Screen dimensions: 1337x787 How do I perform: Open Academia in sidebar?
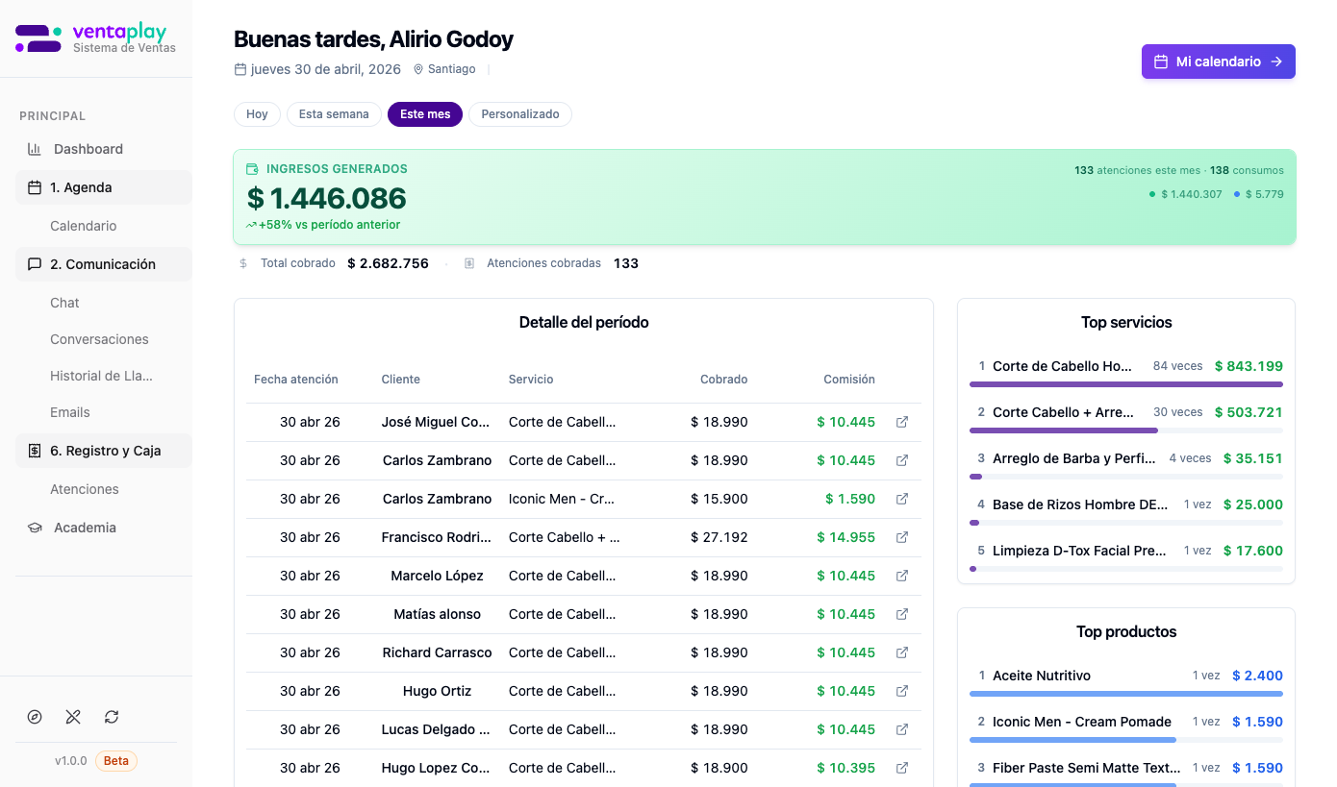104,528
